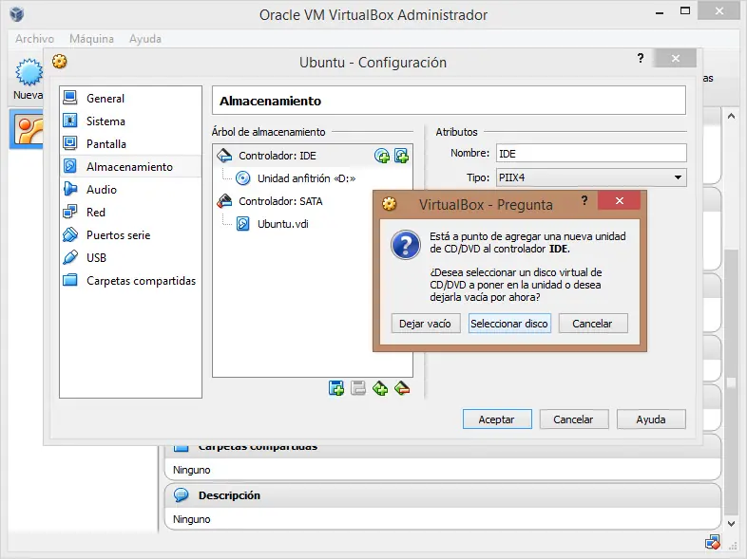The height and width of the screenshot is (559, 747).
Task: Click remove attachment icon below storage tree
Action: click(358, 388)
